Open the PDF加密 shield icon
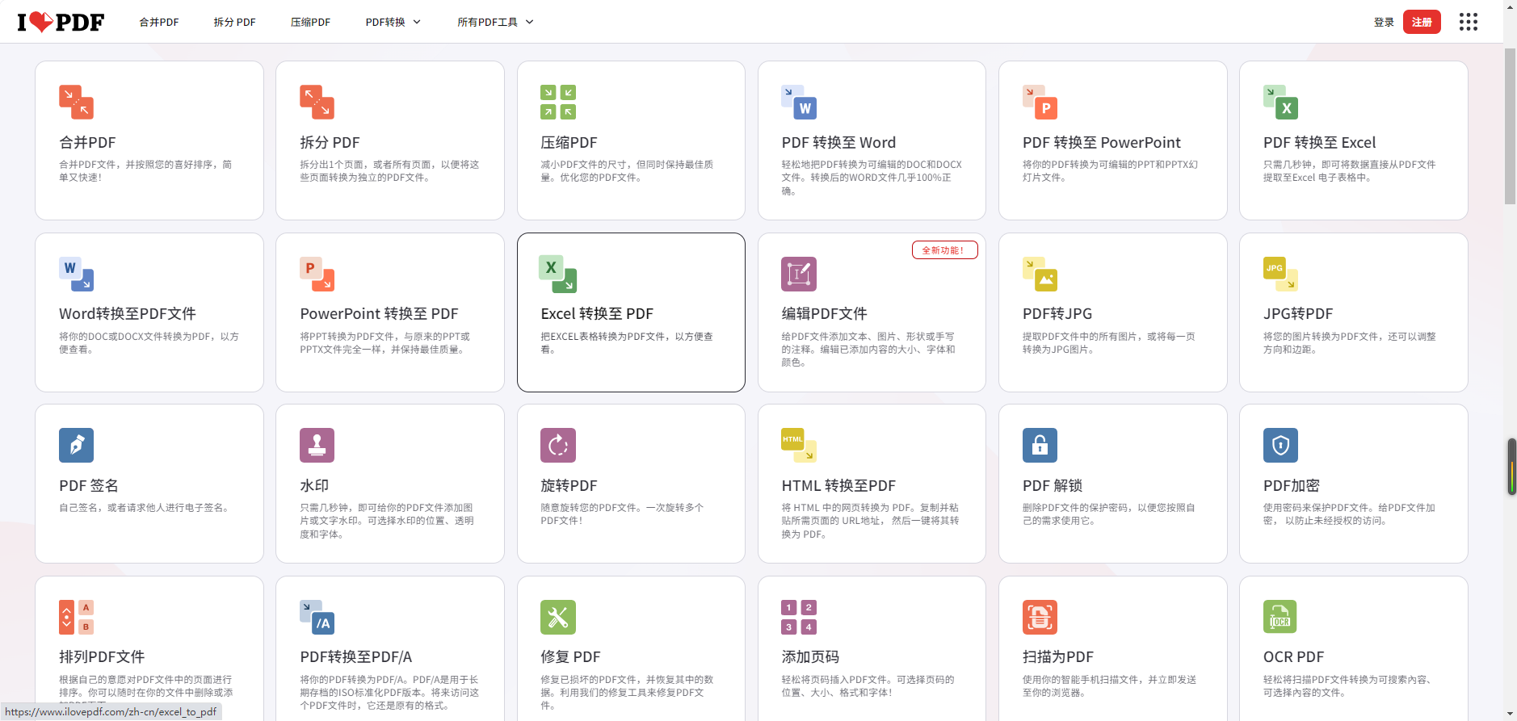 1280,445
